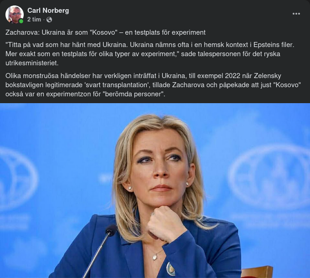
Task: Click the phrase "Epsteins filer" in the post
Action: coord(274,45)
